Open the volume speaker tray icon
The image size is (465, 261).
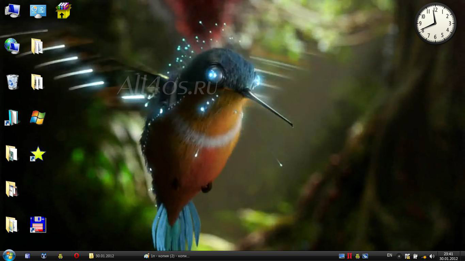(432, 256)
